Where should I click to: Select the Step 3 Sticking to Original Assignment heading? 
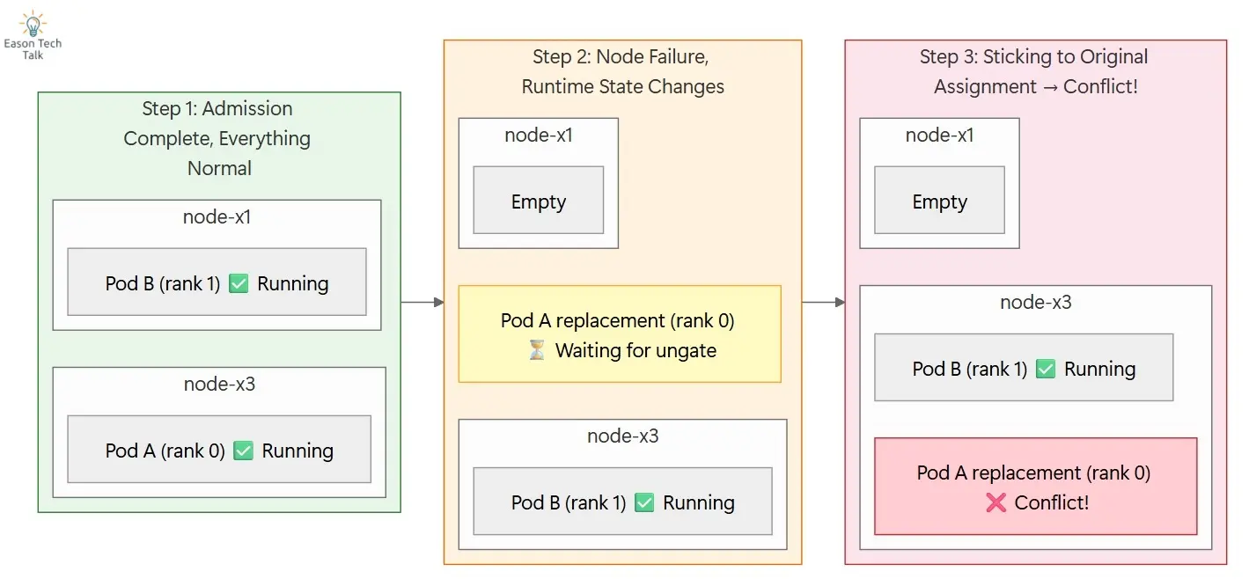1035,71
